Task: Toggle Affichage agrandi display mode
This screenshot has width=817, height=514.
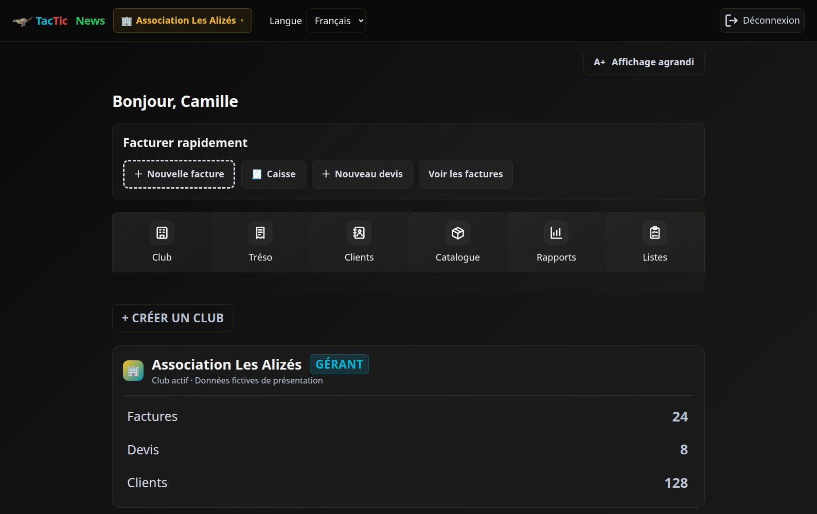Action: 644,62
